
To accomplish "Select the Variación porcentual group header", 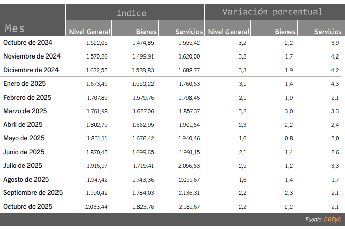I will [272, 12].
